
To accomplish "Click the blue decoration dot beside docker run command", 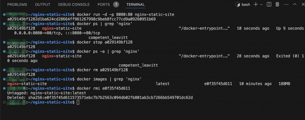I will [x=4, y=15].
